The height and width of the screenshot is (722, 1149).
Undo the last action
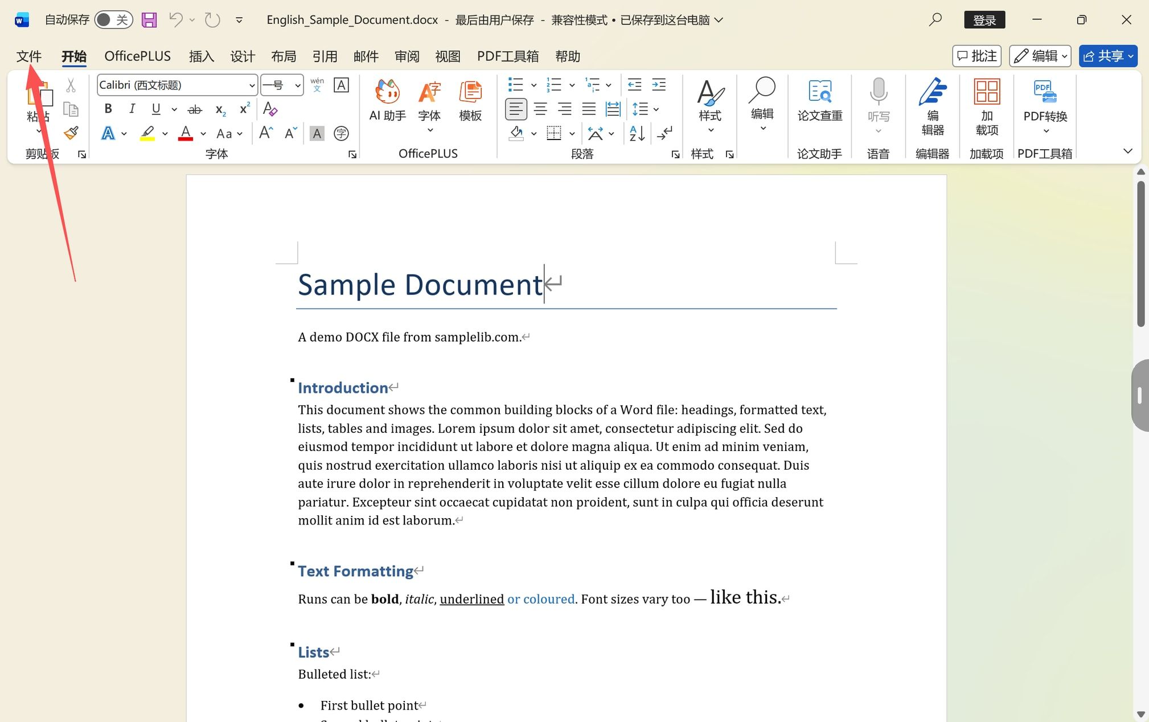point(175,20)
